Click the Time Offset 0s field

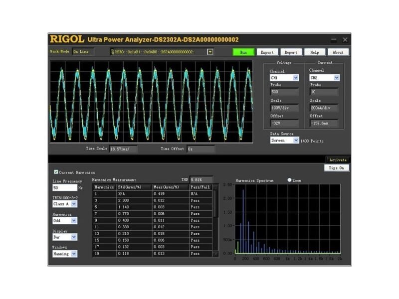201,149
